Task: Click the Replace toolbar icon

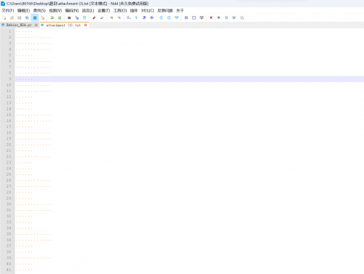Action: pyautogui.click(x=76, y=17)
